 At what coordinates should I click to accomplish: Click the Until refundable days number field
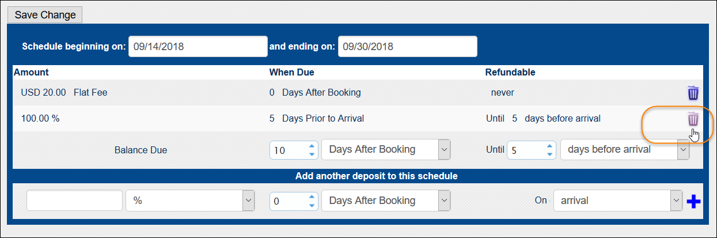click(x=526, y=150)
